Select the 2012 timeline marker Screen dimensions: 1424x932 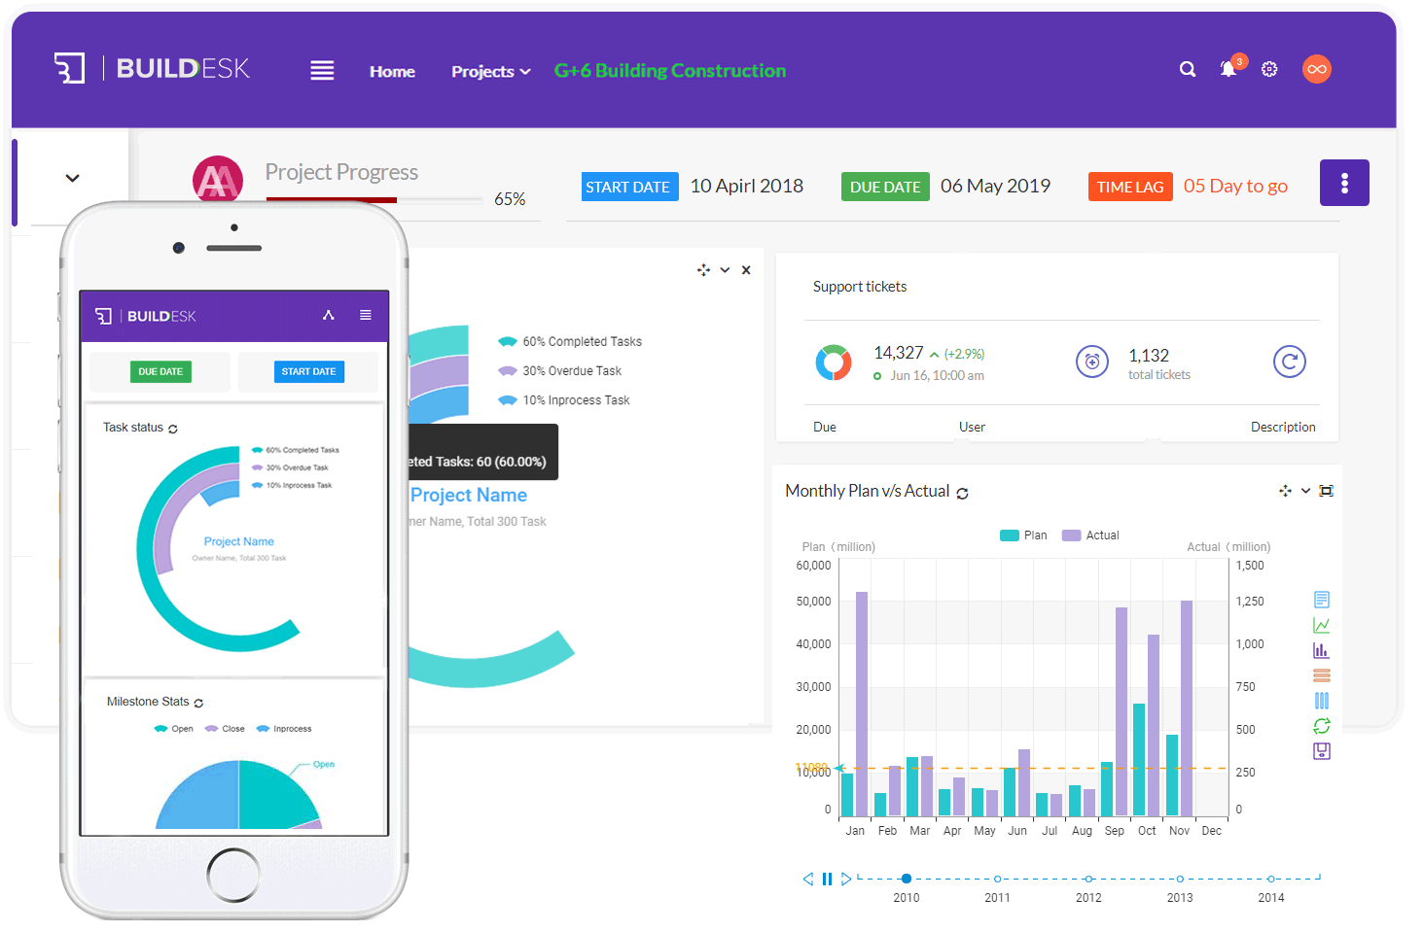(x=1089, y=879)
